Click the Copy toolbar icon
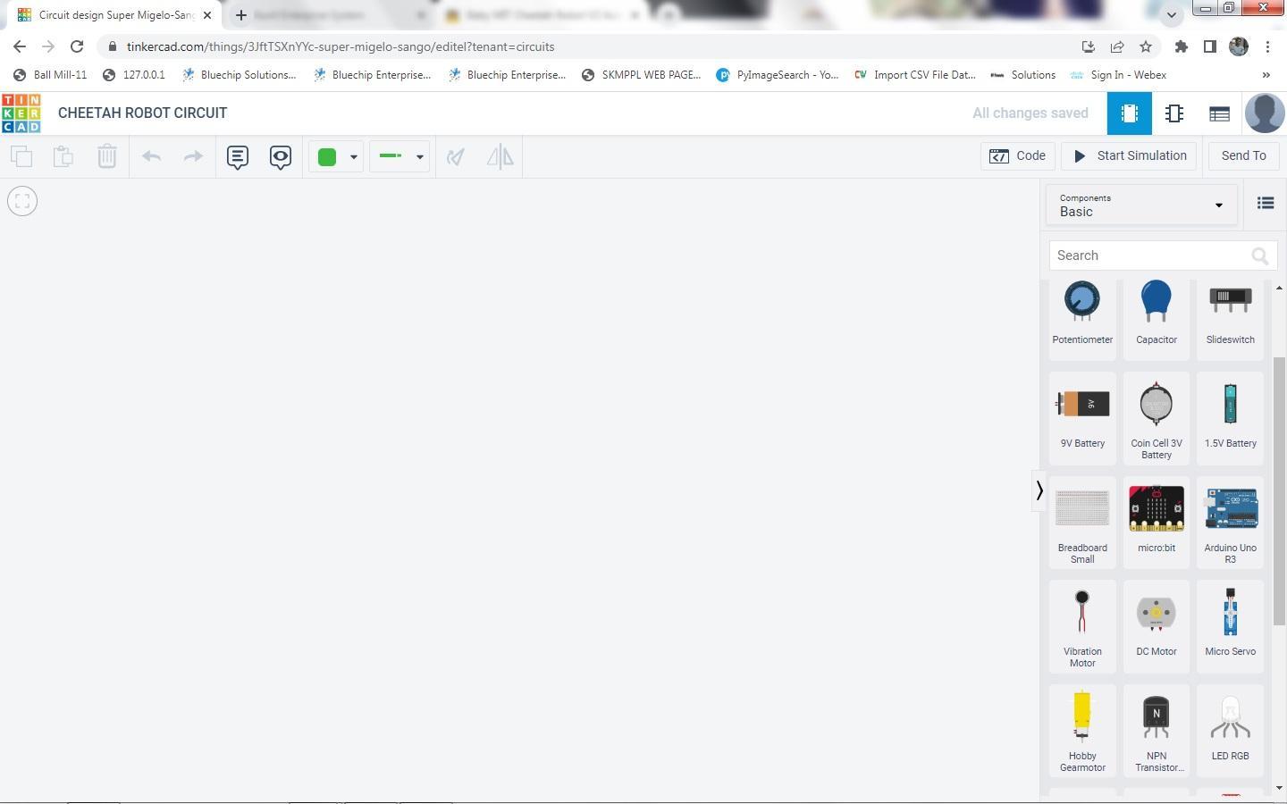Viewport: 1287px width, 804px height. tap(21, 156)
